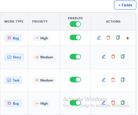Delete the Task row via trash icon
Viewport: 138px width, 115px height.
coord(113,80)
